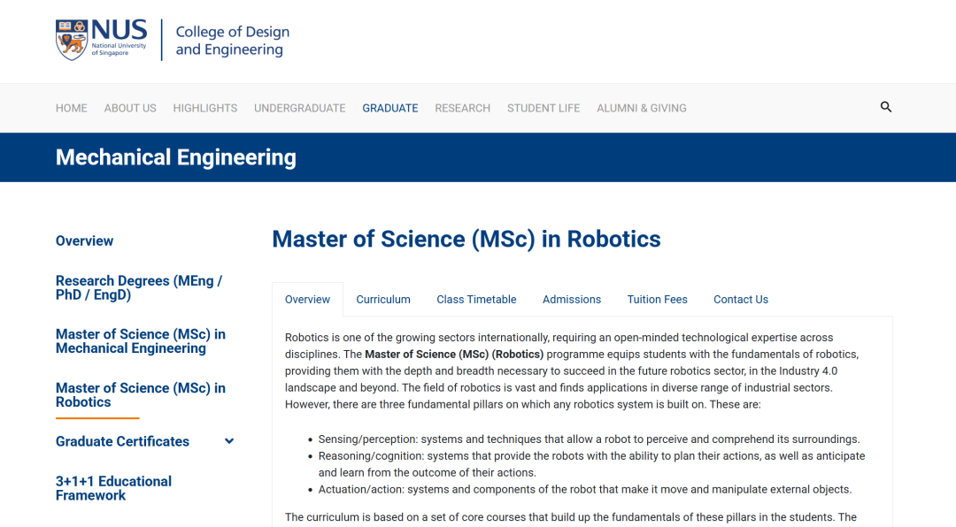Click Highlights in the navigation bar
This screenshot has height=527, width=956.
(205, 108)
